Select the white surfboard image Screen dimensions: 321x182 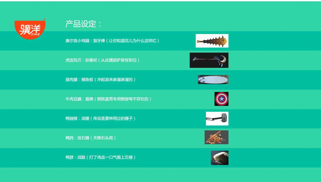click(x=213, y=80)
